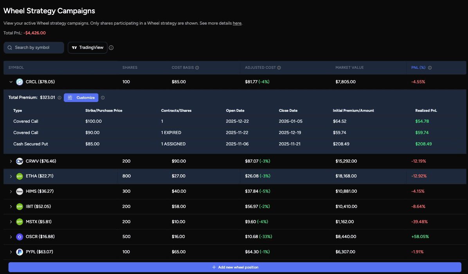Sort by the SYMBOL column header

point(16,67)
